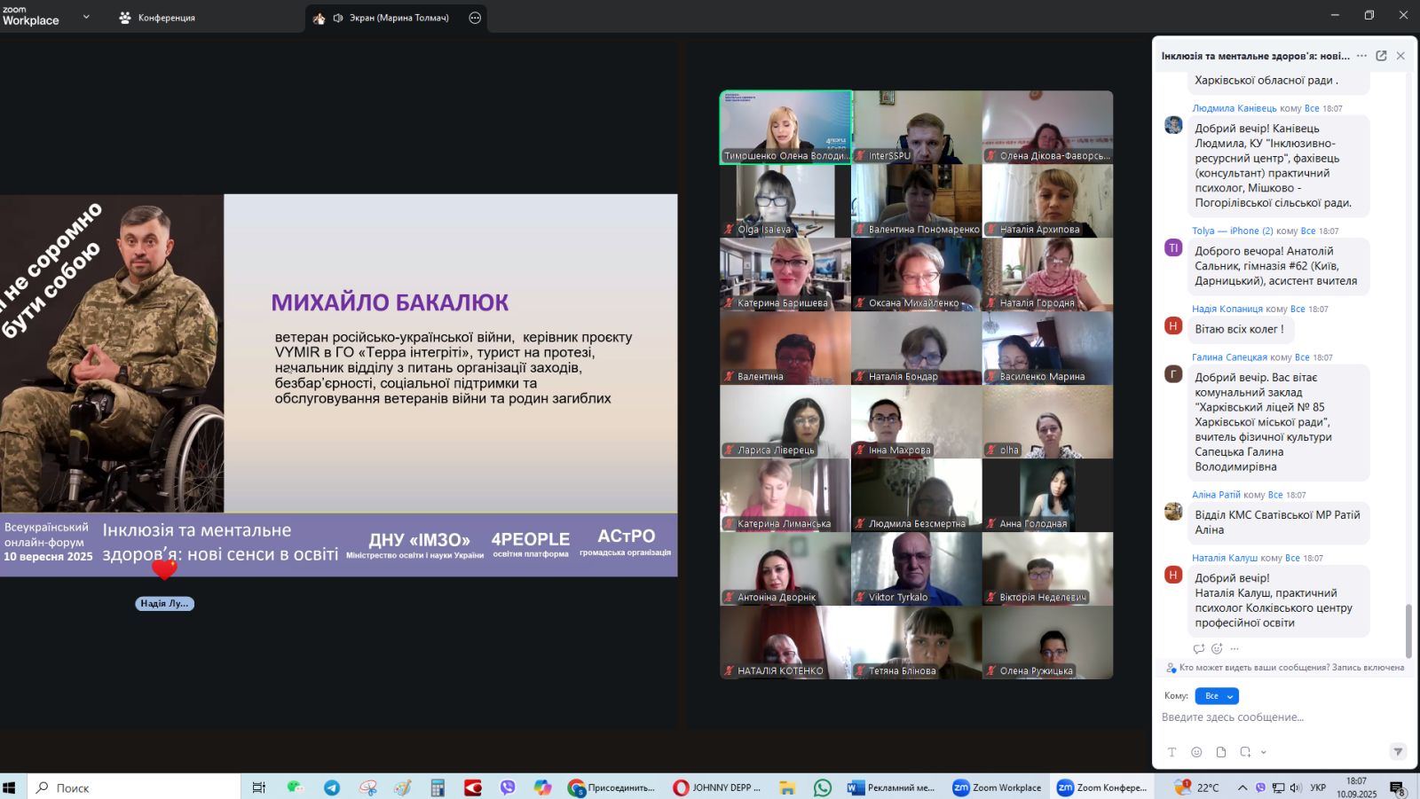This screenshot has height=799, width=1420.
Task: Open the Кому recipient dropdown set to Все
Action: pyautogui.click(x=1216, y=696)
